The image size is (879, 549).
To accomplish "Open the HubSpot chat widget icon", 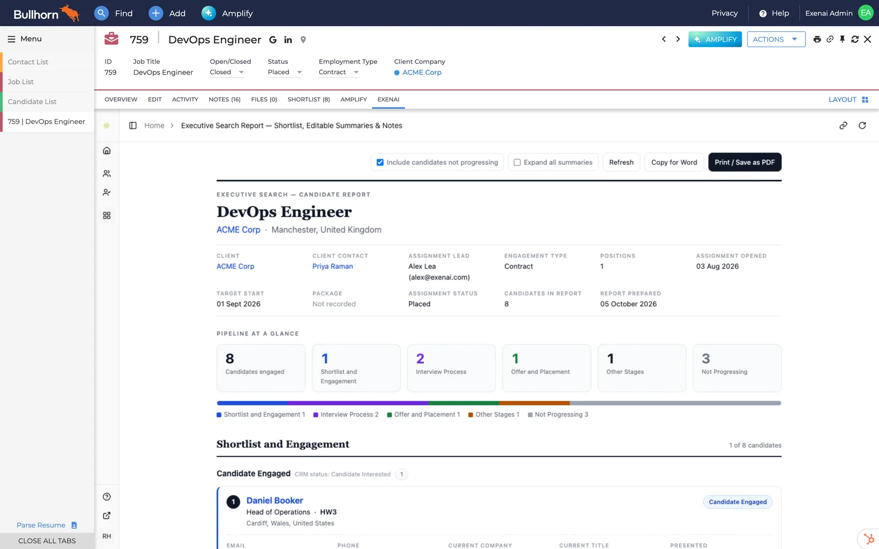I will pos(869,539).
